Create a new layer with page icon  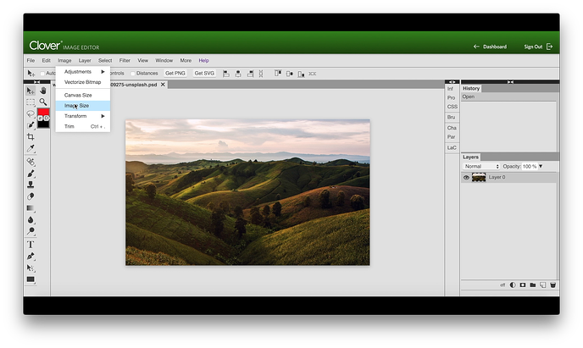(543, 284)
